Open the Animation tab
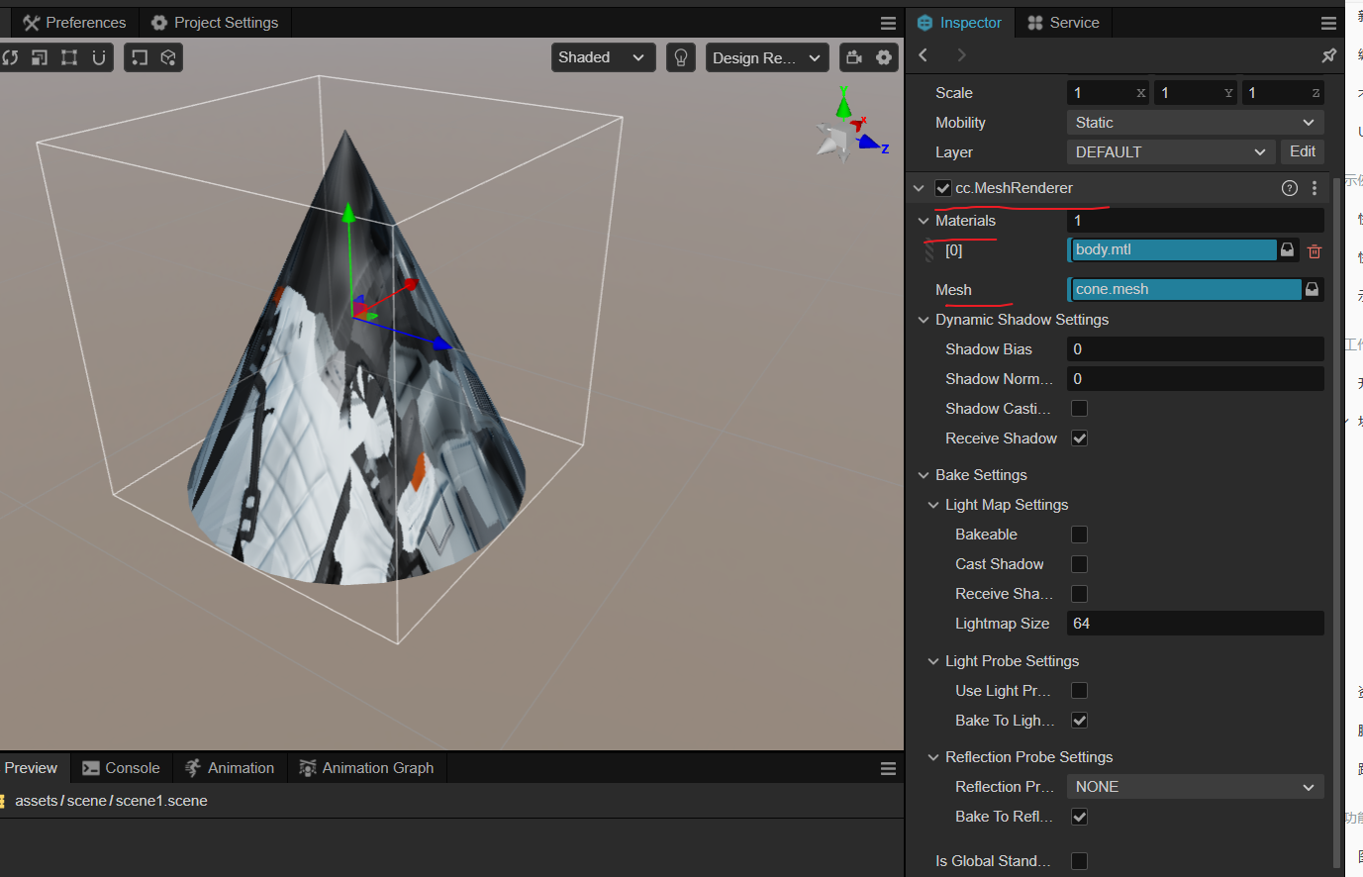 230,768
